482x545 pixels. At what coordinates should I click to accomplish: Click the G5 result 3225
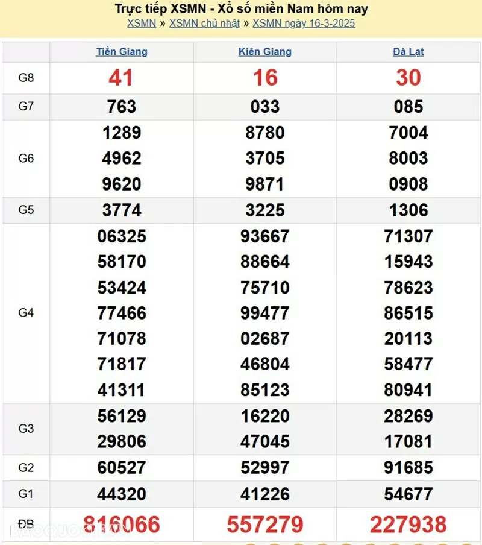click(x=265, y=210)
